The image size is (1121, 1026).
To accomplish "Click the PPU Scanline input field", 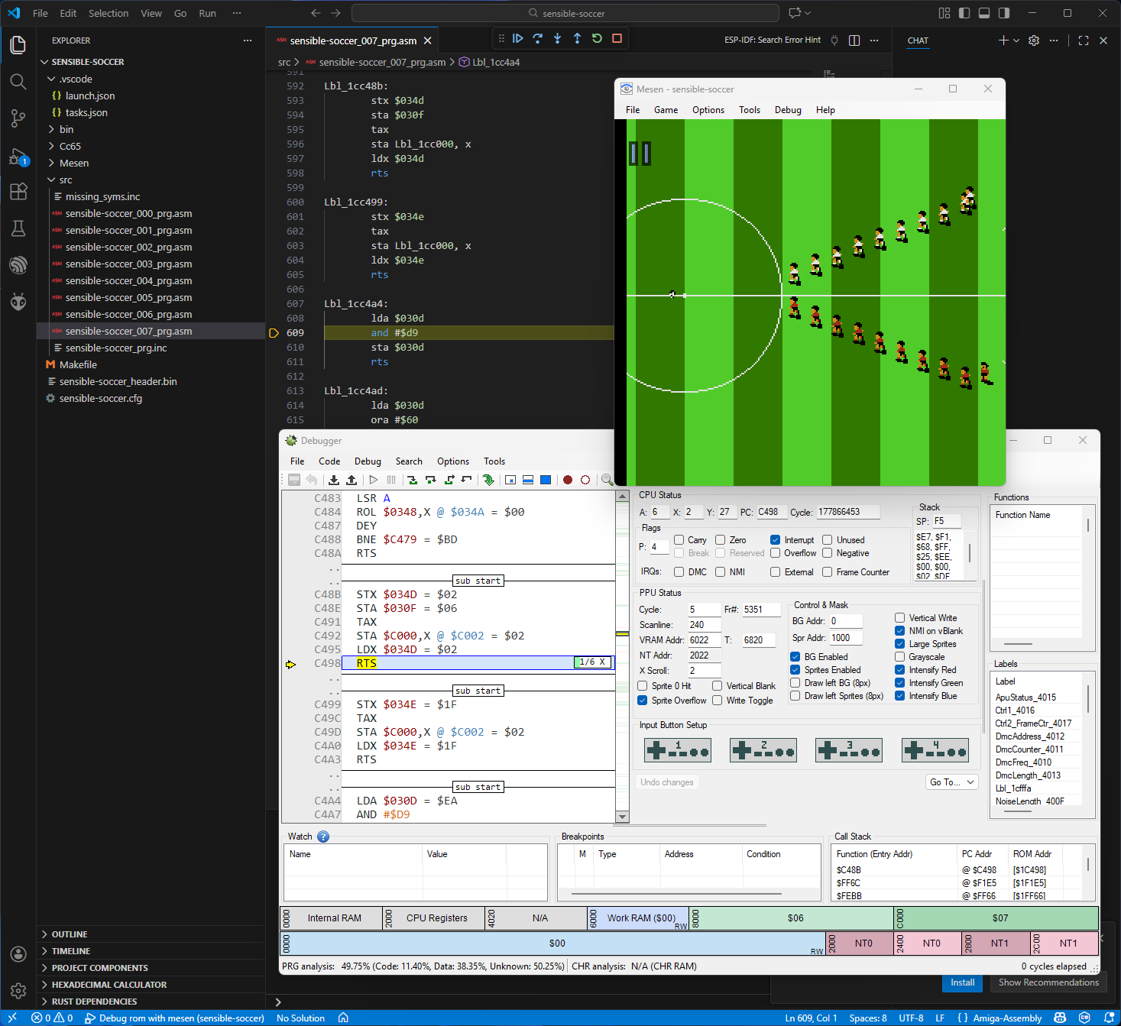I will (x=704, y=625).
